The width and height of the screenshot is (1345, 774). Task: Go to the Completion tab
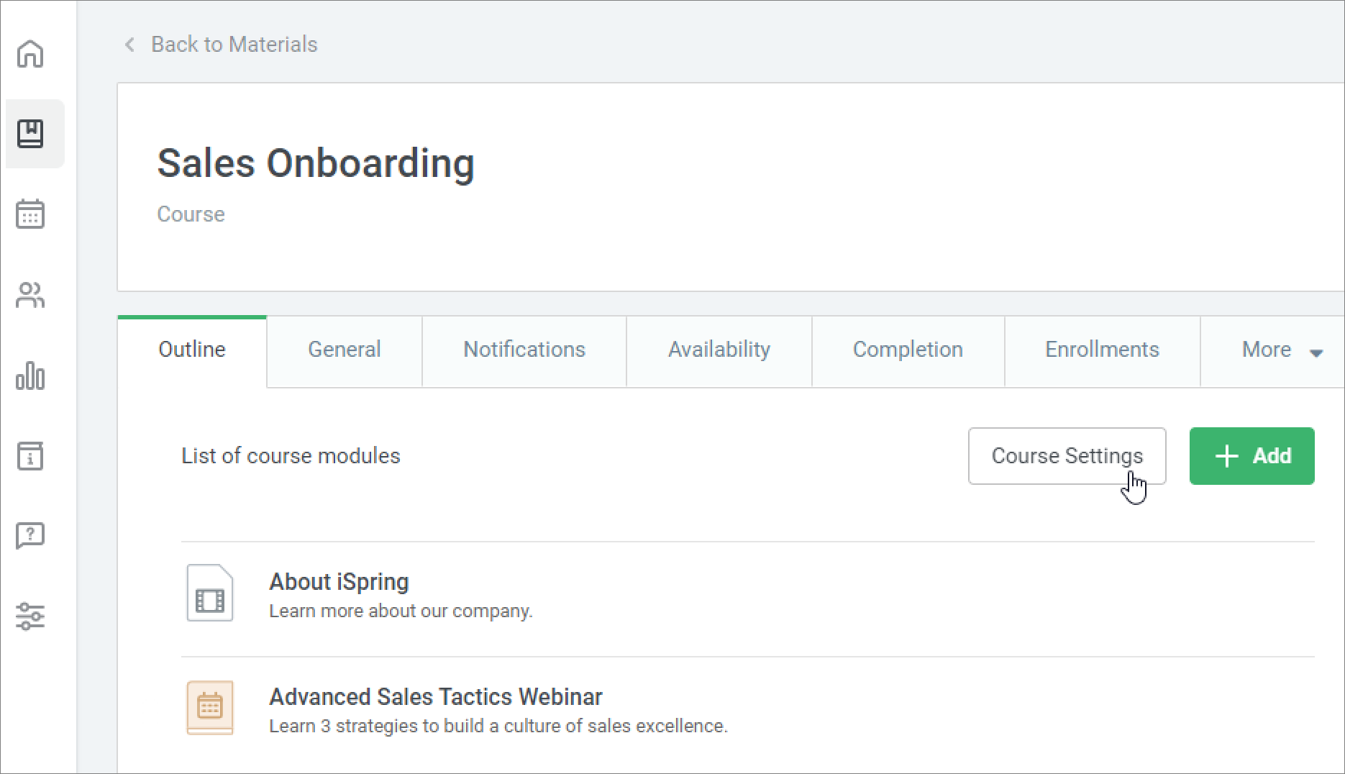pos(907,350)
